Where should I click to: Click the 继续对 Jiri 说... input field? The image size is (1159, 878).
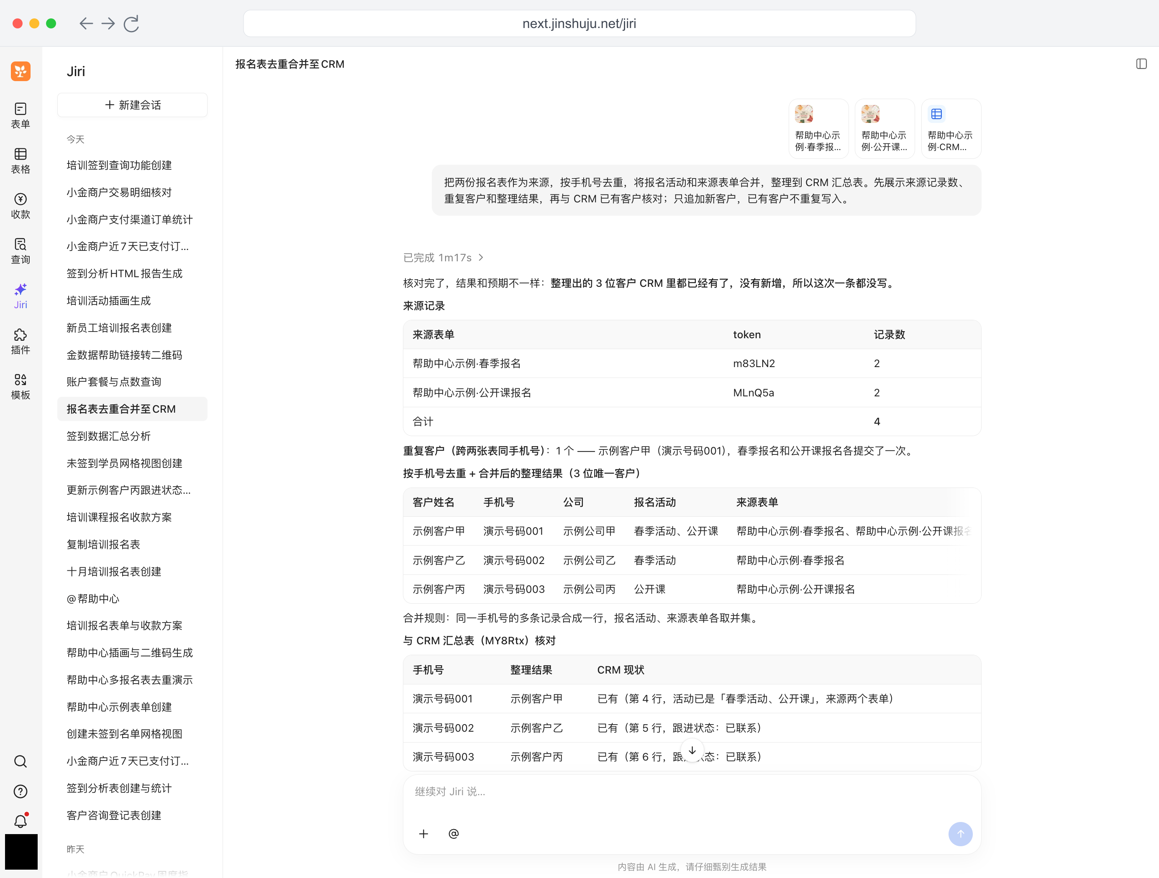(x=692, y=791)
